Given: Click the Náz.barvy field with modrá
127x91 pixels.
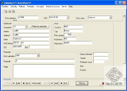Looking at the screenshot, I should pyautogui.click(x=78, y=43).
